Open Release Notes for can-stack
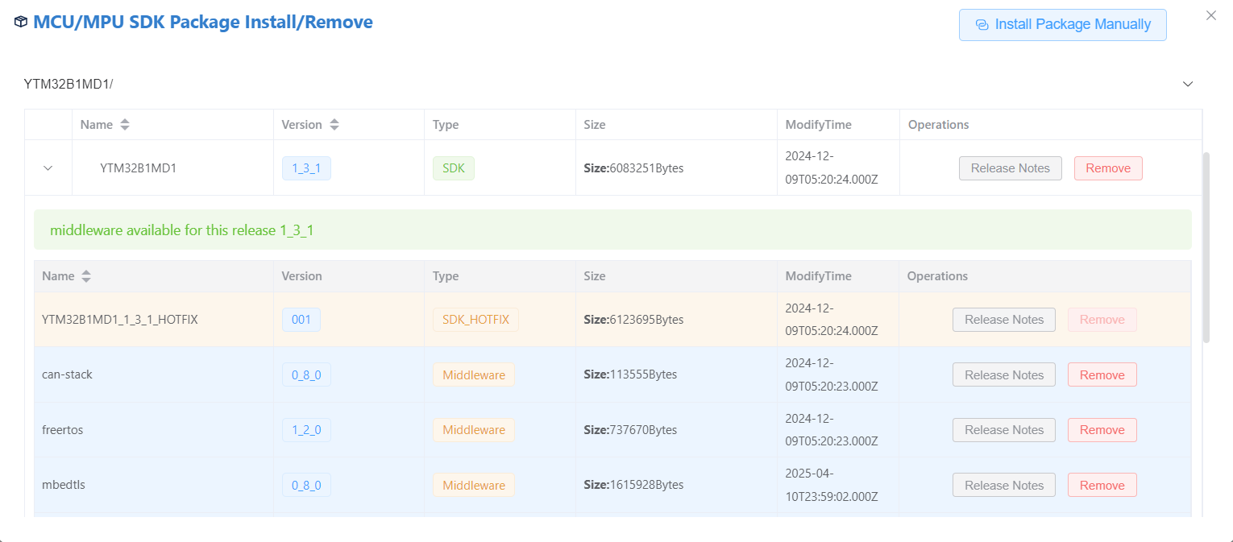The image size is (1233, 542). tap(1003, 374)
